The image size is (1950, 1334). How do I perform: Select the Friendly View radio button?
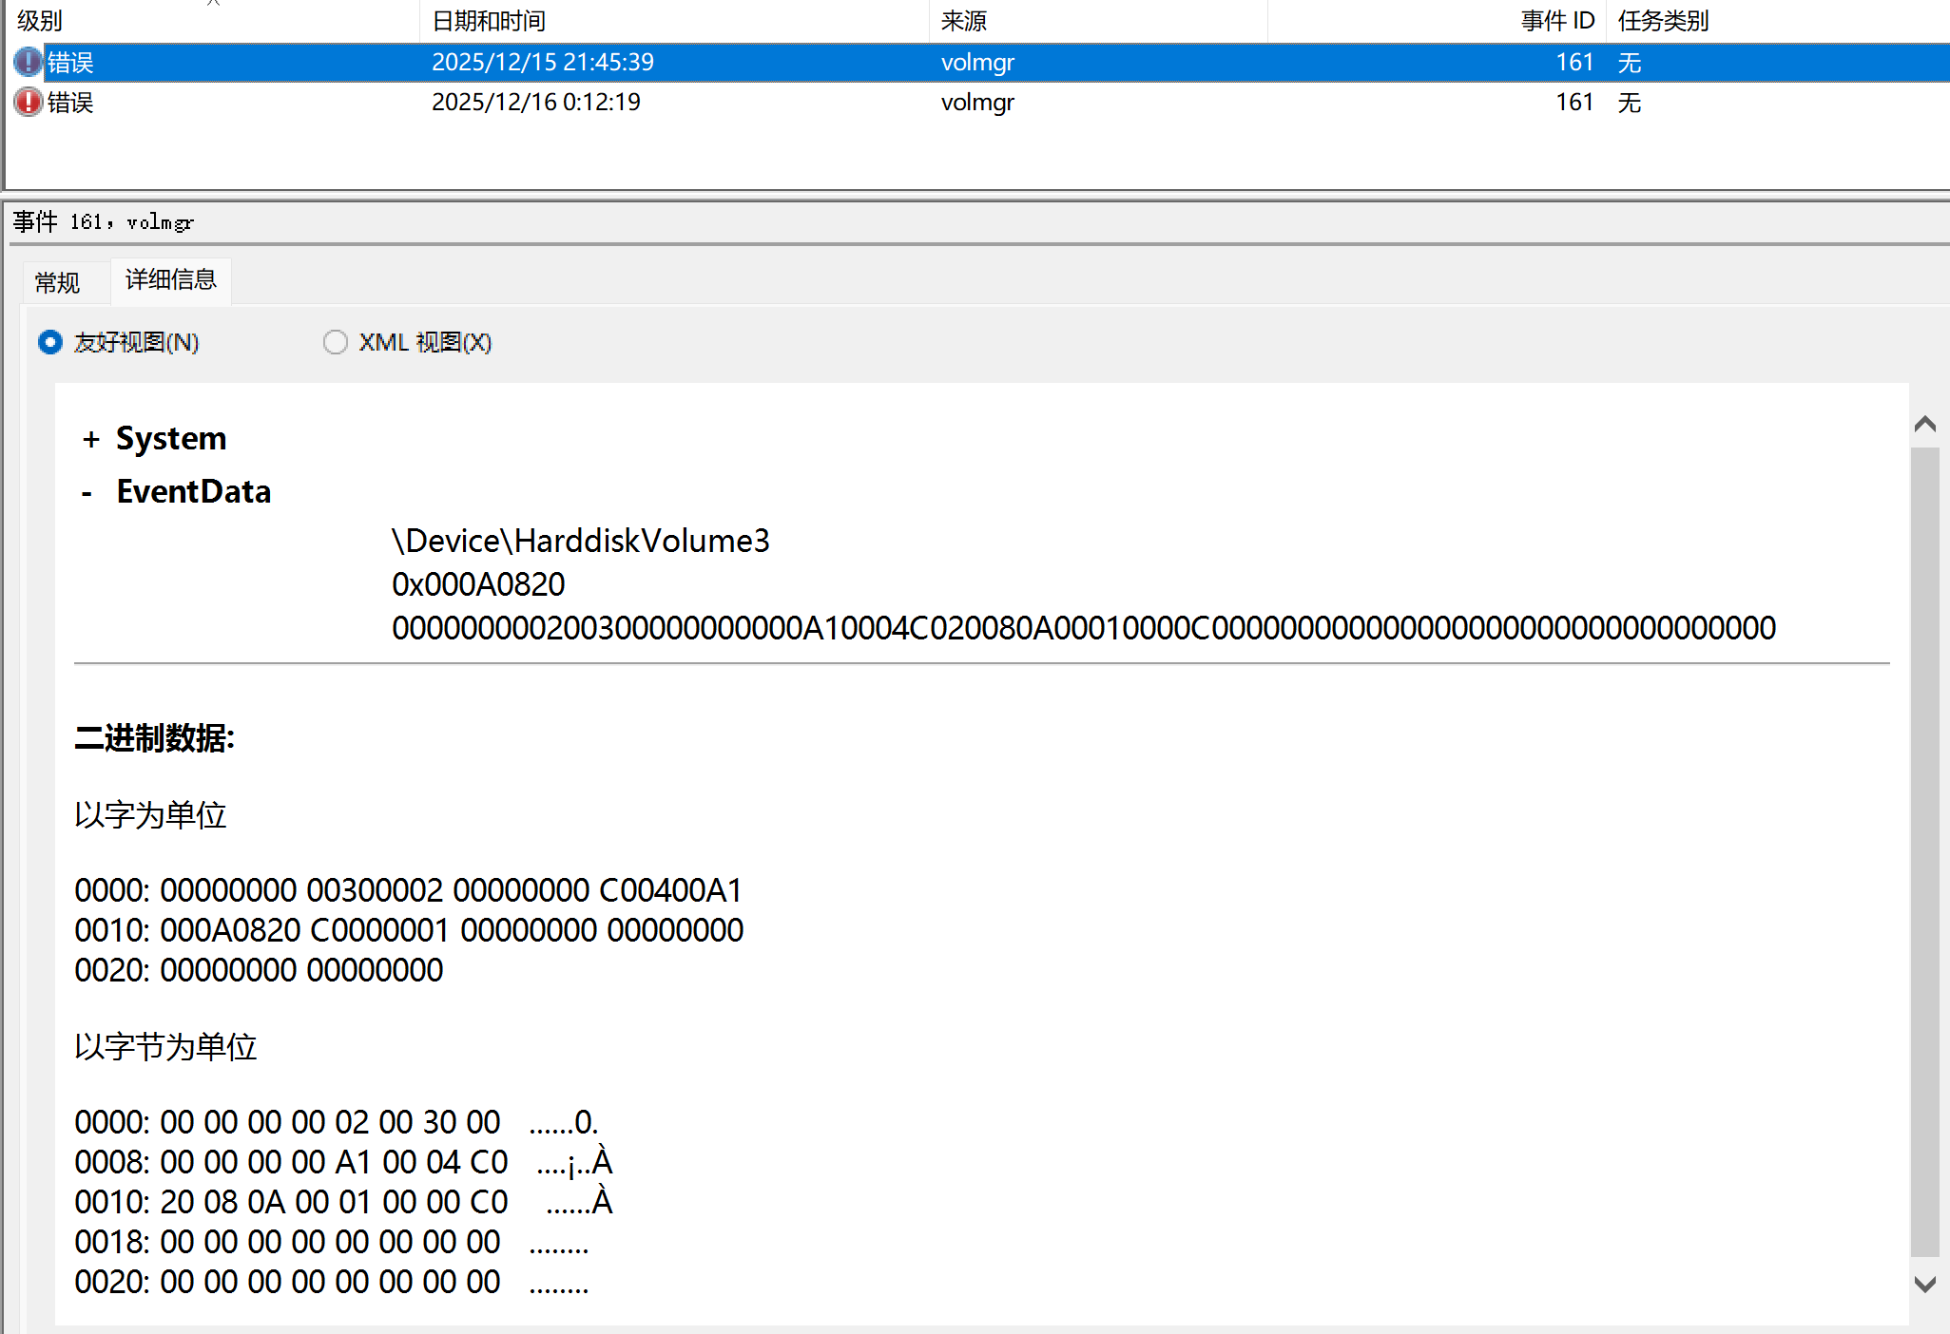point(50,342)
